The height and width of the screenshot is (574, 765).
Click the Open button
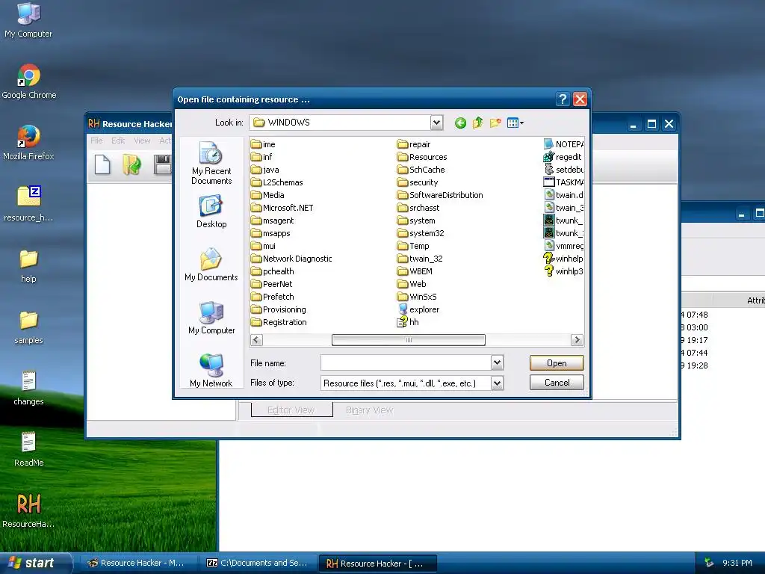(557, 363)
